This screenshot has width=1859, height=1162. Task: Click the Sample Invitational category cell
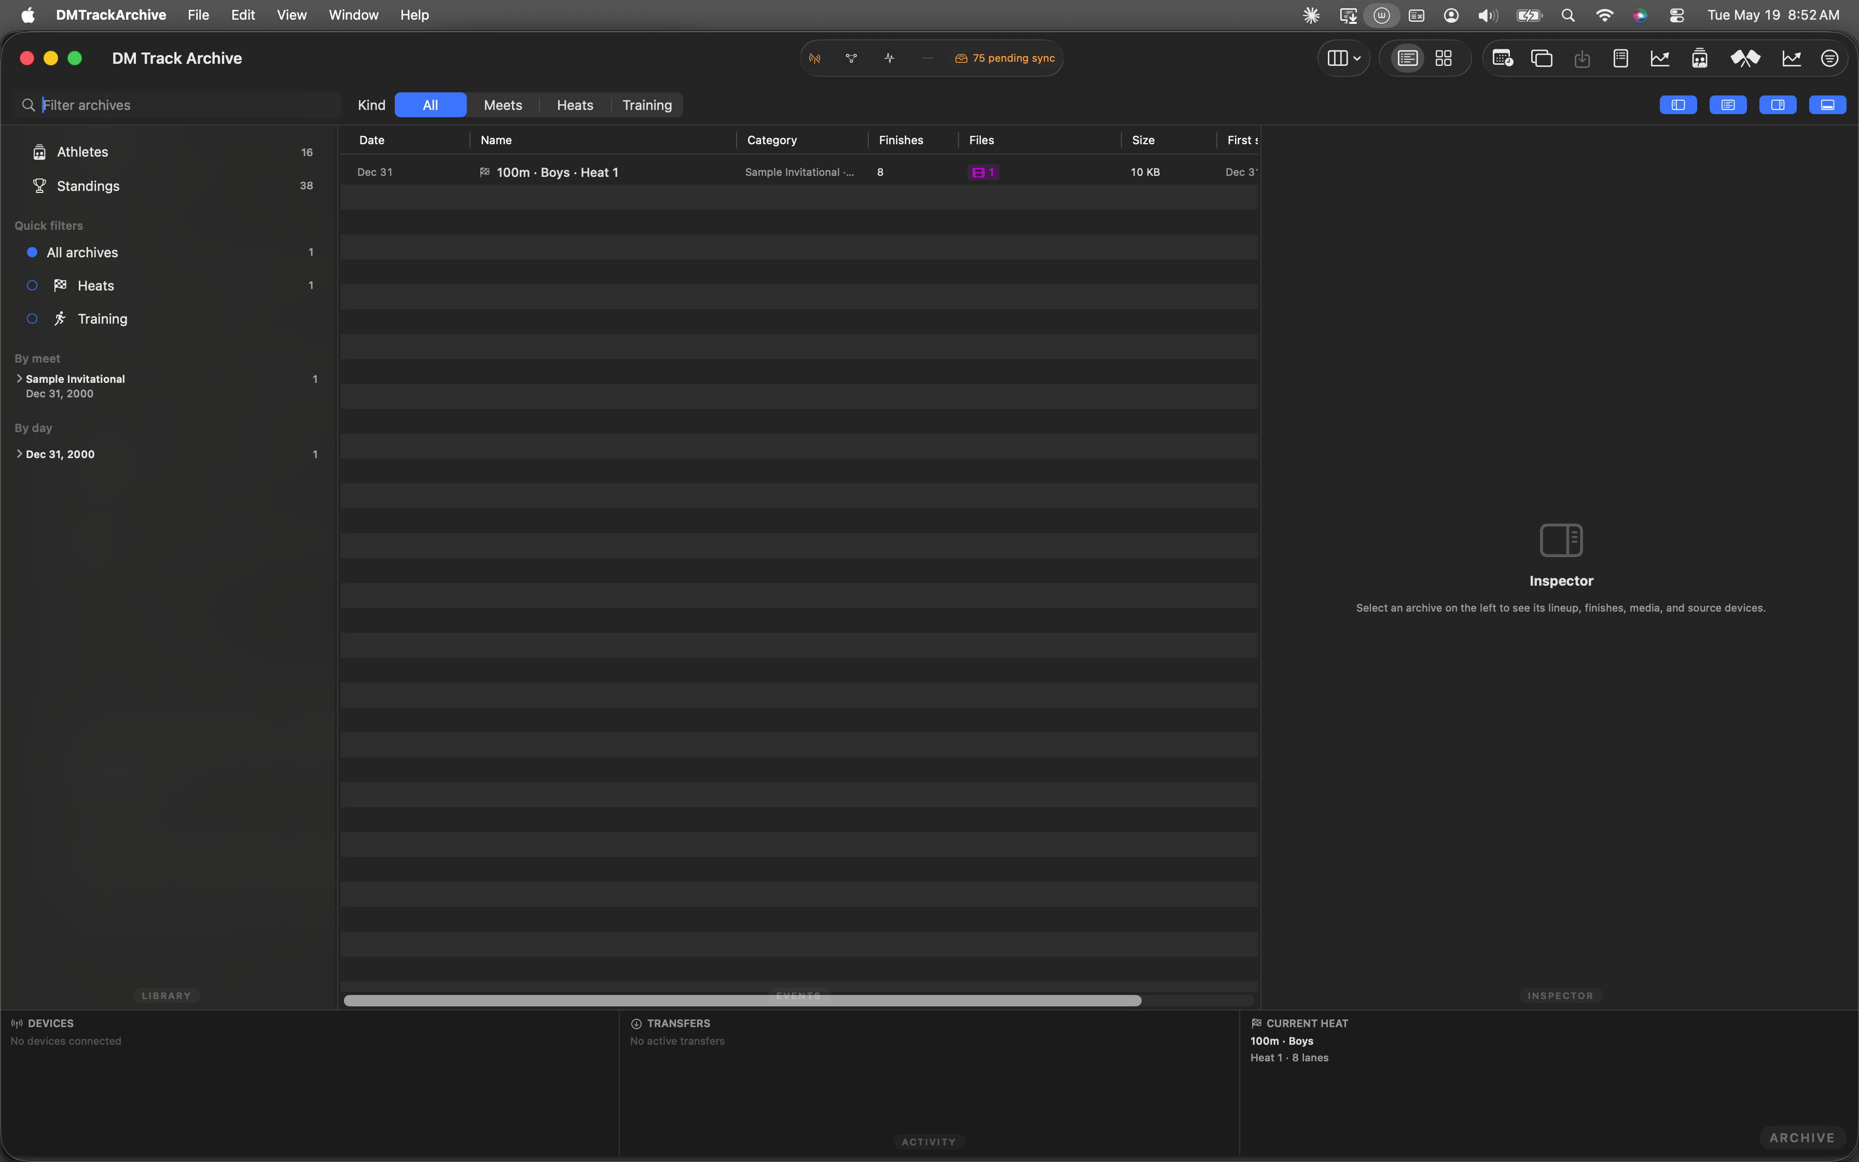800,172
